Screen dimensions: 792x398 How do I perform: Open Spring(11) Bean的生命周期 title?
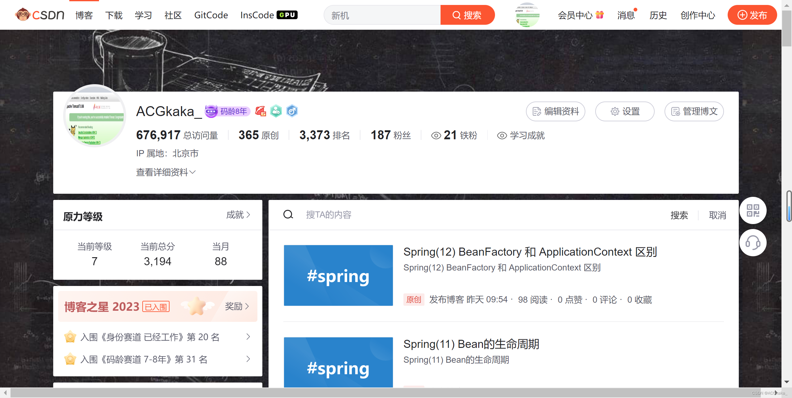[471, 344]
